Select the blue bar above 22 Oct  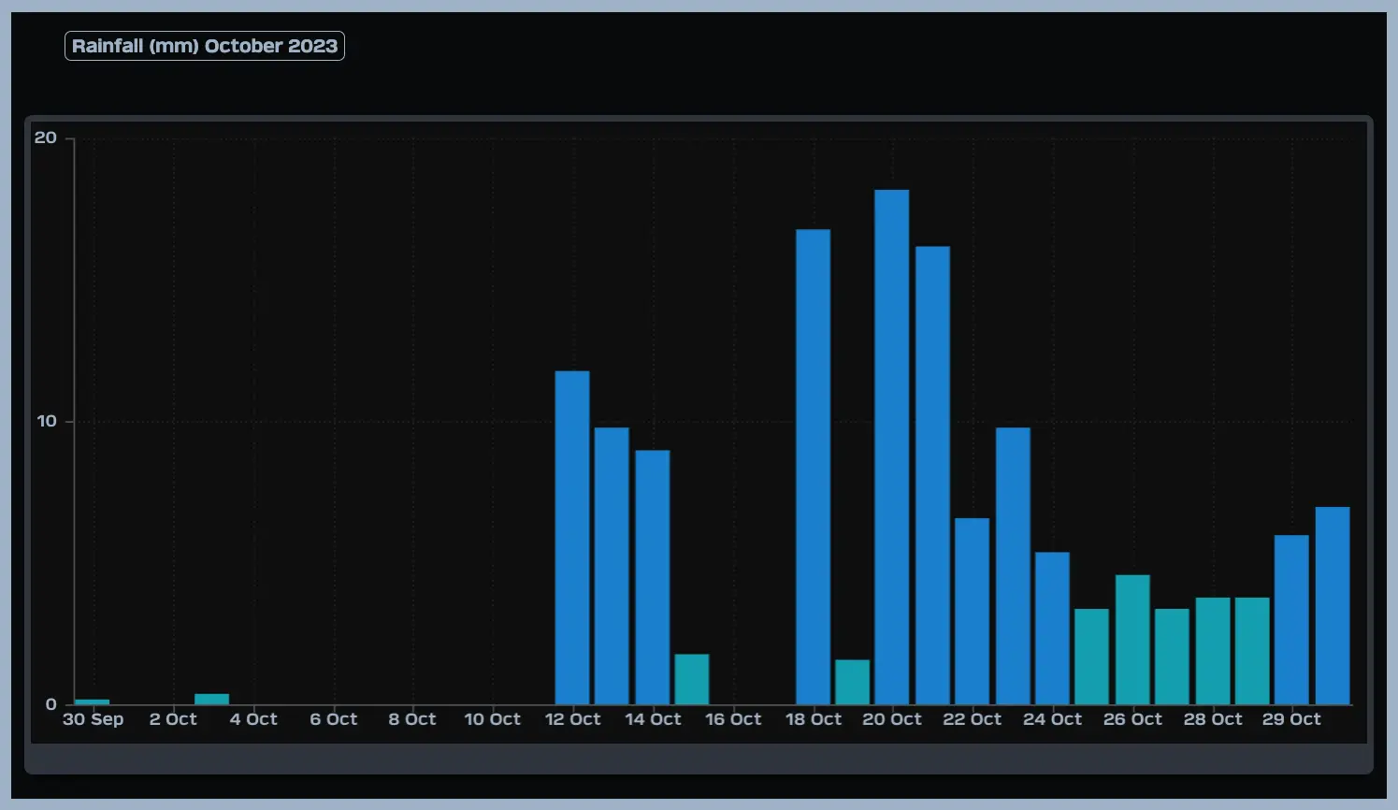972,611
